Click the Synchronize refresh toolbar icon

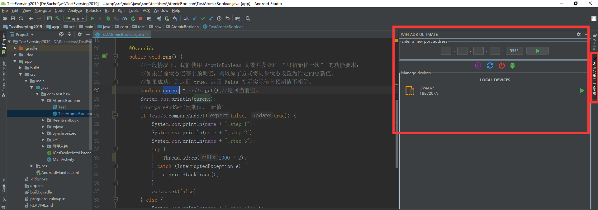(21, 18)
